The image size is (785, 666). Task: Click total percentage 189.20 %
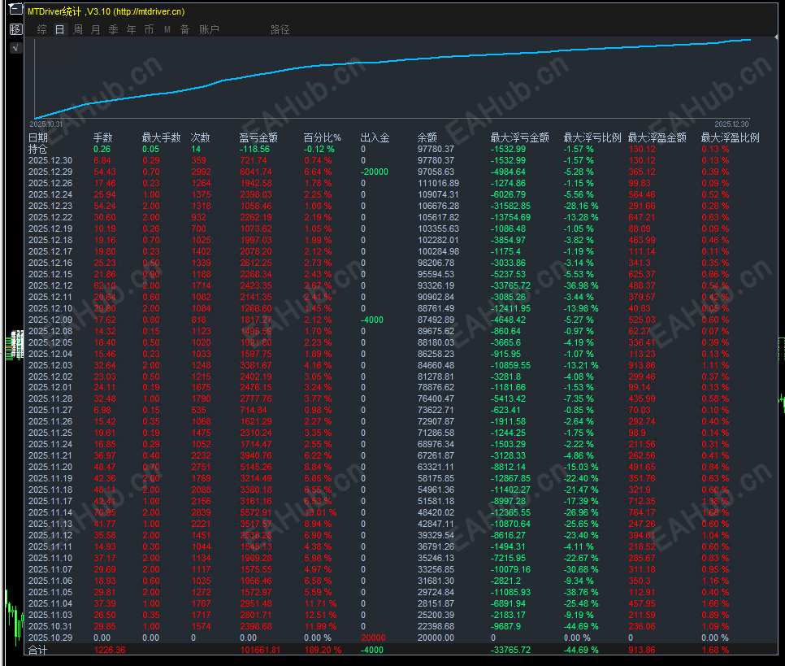323,650
